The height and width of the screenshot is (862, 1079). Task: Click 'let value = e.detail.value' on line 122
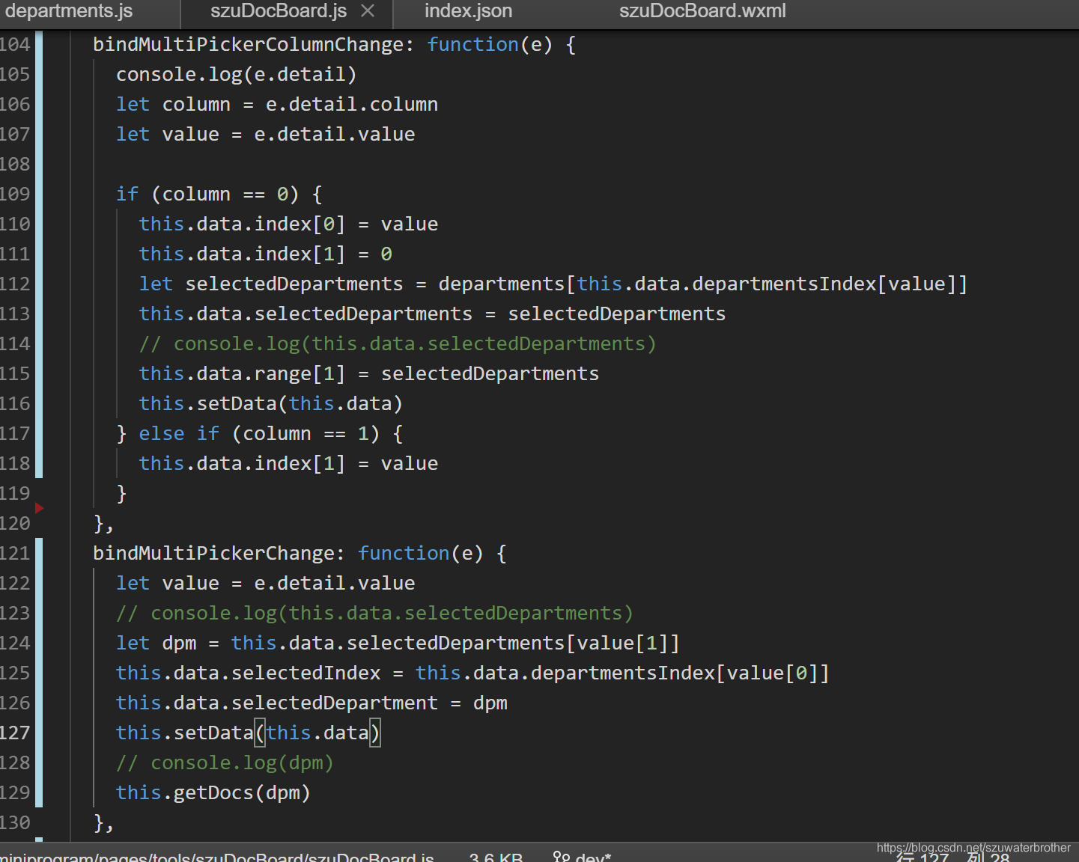(x=266, y=583)
